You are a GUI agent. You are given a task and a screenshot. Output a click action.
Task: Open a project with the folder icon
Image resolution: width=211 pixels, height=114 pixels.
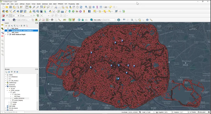(7, 7)
